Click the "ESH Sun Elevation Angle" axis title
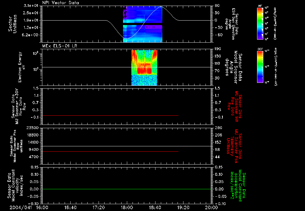 pyautogui.click(x=232, y=24)
